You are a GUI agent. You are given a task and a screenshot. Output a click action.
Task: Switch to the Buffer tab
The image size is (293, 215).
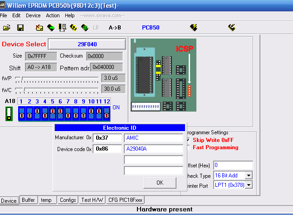click(x=28, y=200)
